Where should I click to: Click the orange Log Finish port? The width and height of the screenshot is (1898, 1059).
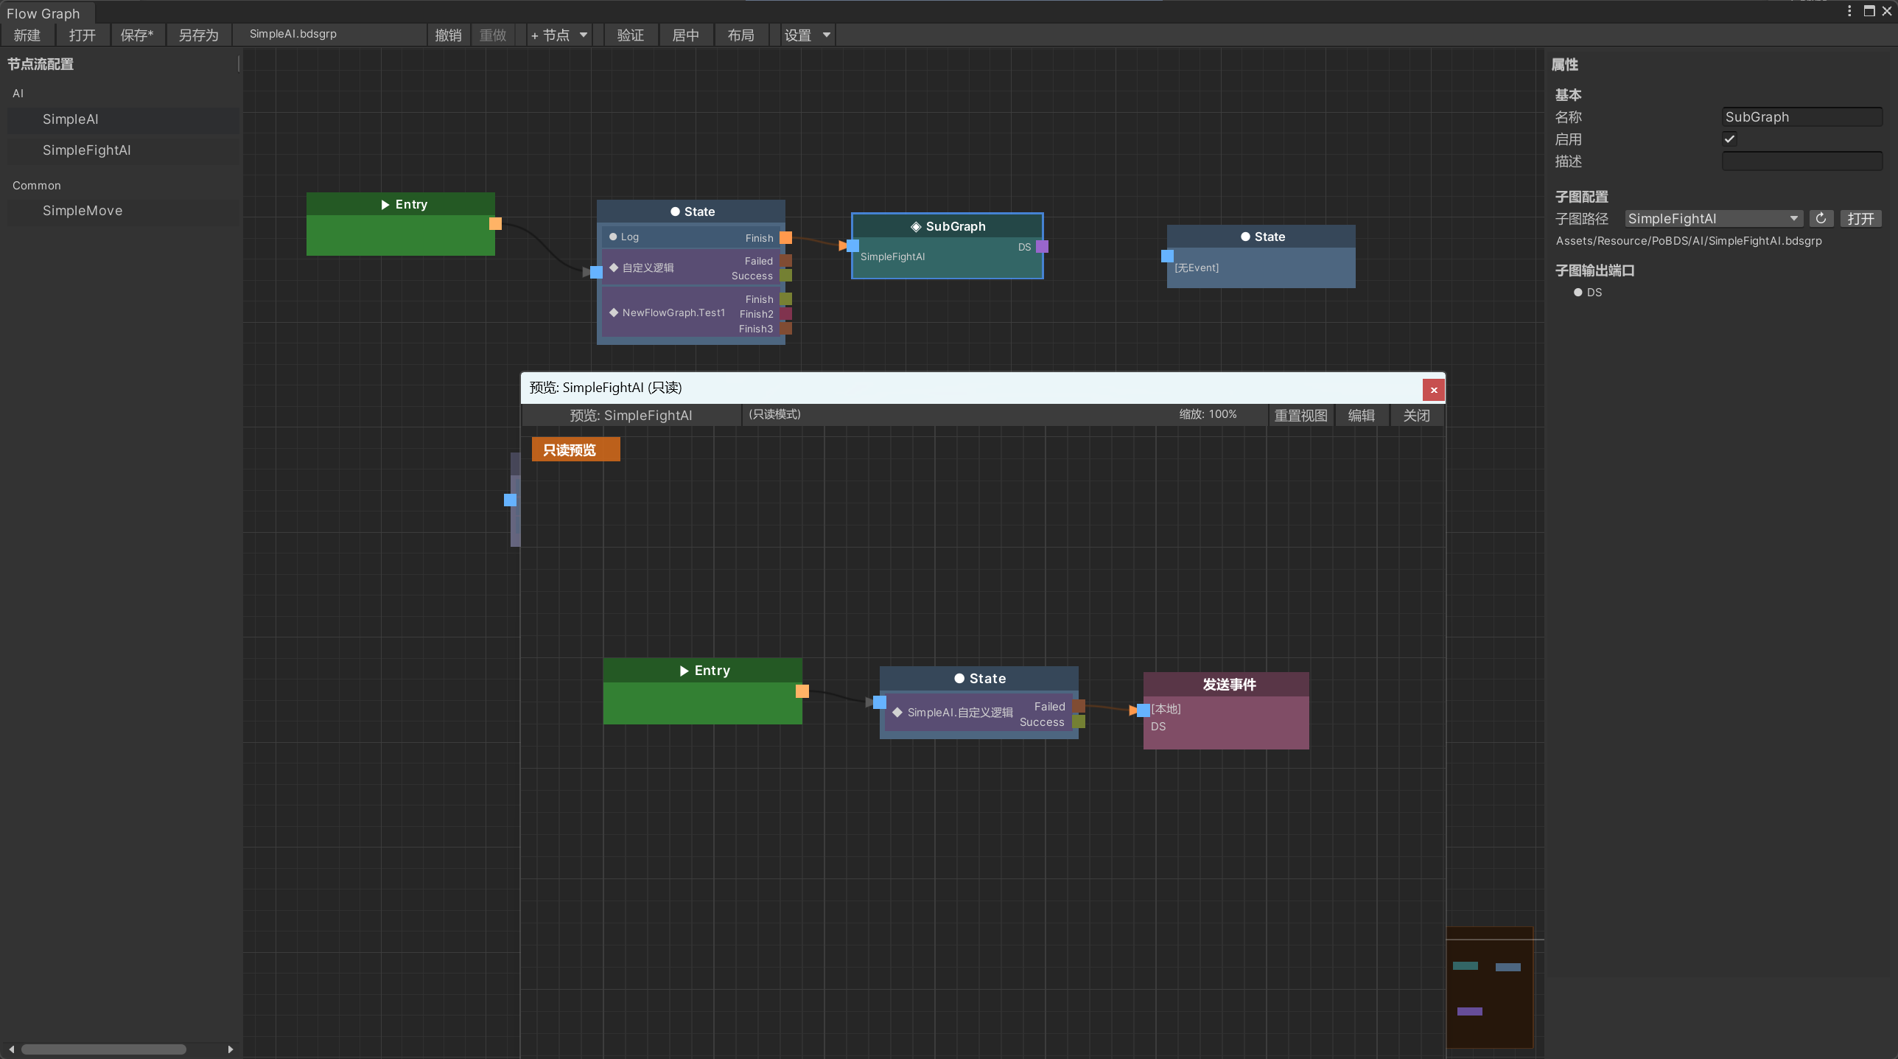click(785, 238)
